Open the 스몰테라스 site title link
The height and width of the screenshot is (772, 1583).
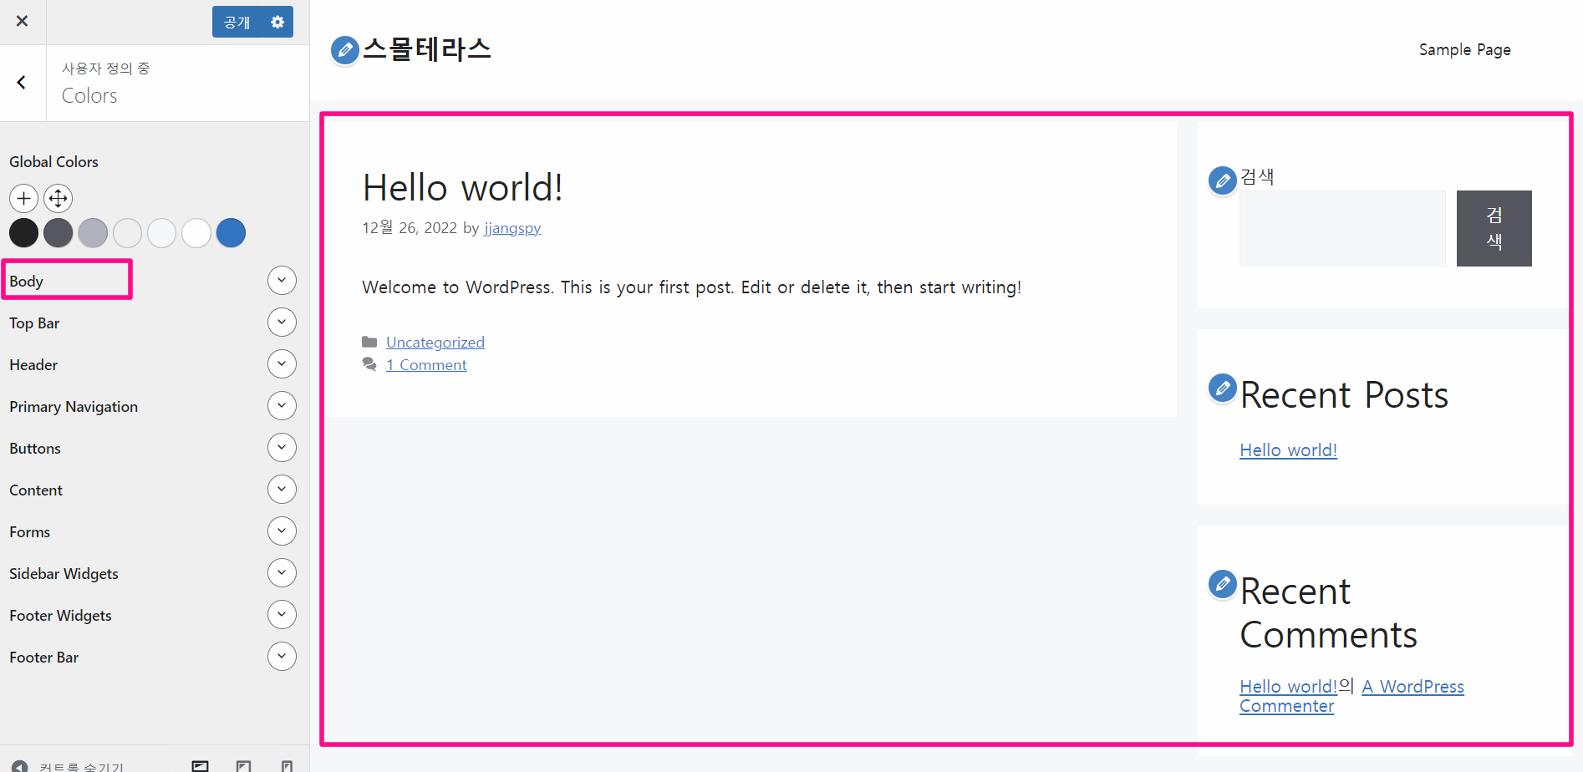(x=427, y=49)
